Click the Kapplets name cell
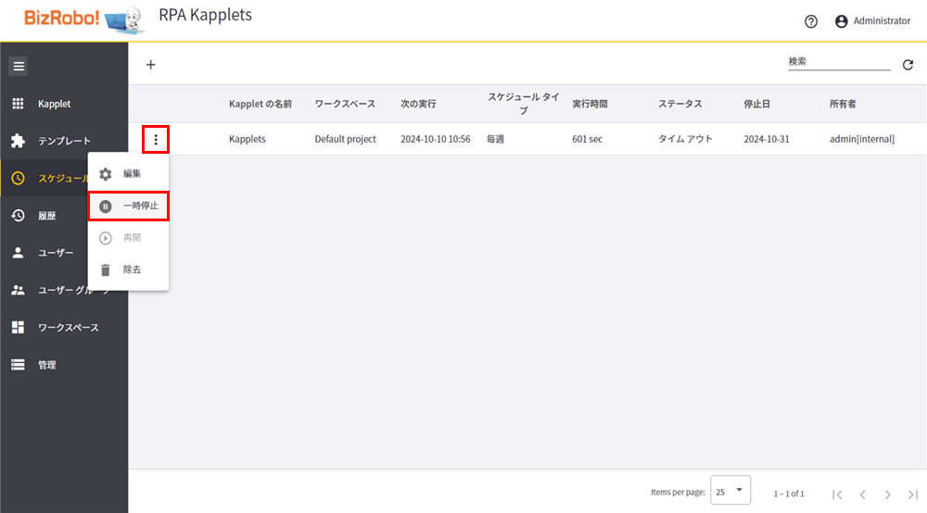The width and height of the screenshot is (927, 513). tap(248, 139)
